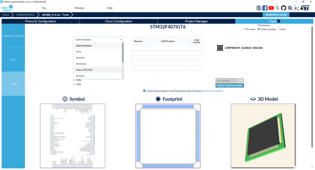Open the ST logo icon
The width and height of the screenshot is (315, 170).
click(305, 8)
